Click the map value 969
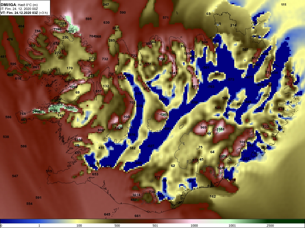Screen dimensions: 305x228 tap(203, 128)
